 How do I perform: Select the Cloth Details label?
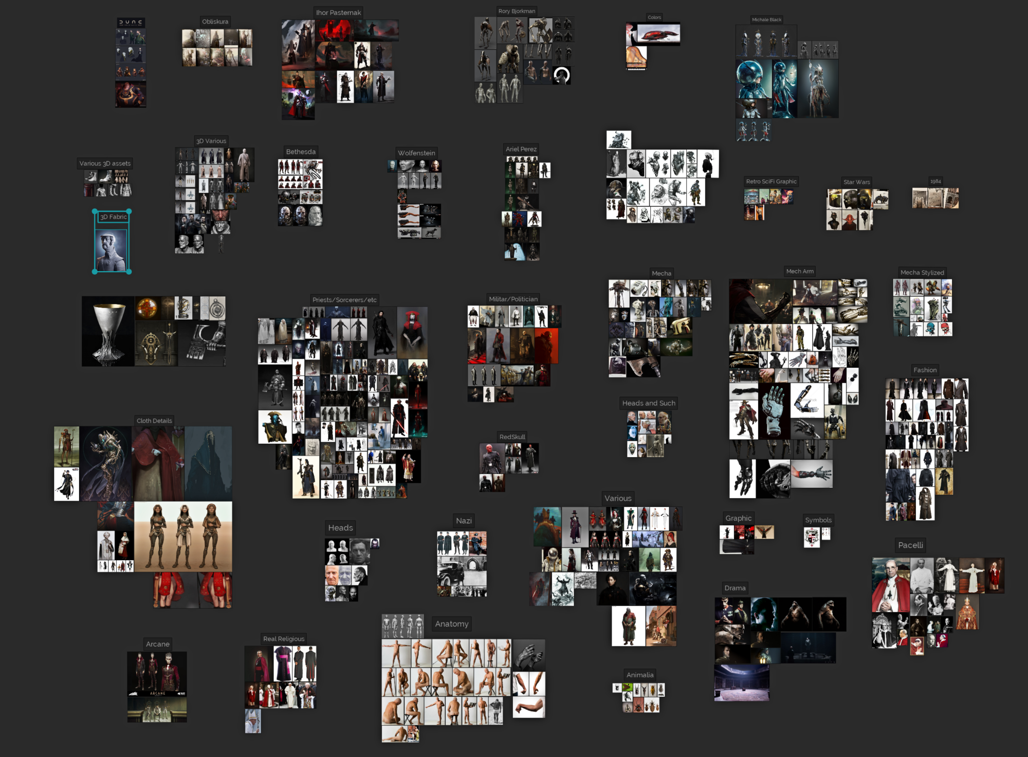(154, 421)
